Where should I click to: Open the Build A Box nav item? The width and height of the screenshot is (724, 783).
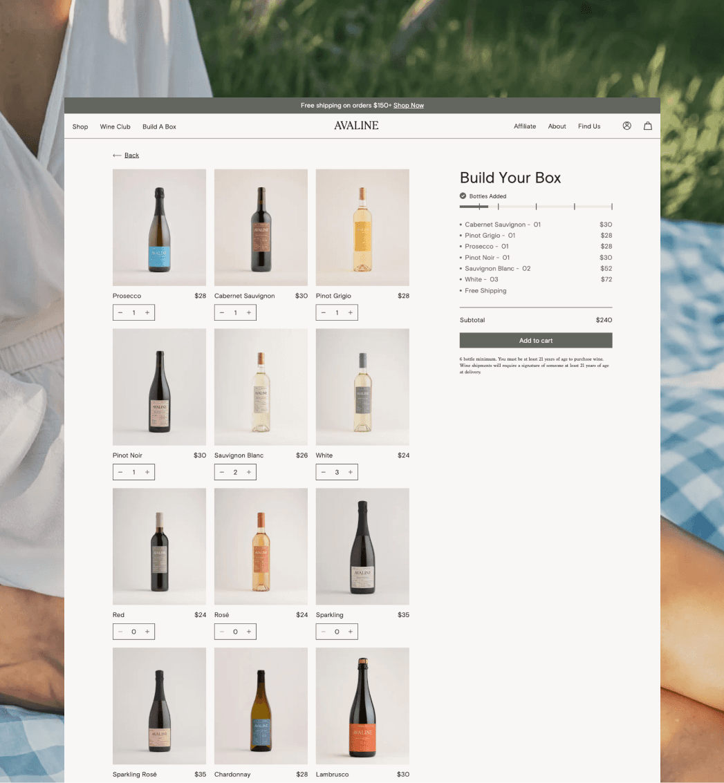(x=159, y=126)
